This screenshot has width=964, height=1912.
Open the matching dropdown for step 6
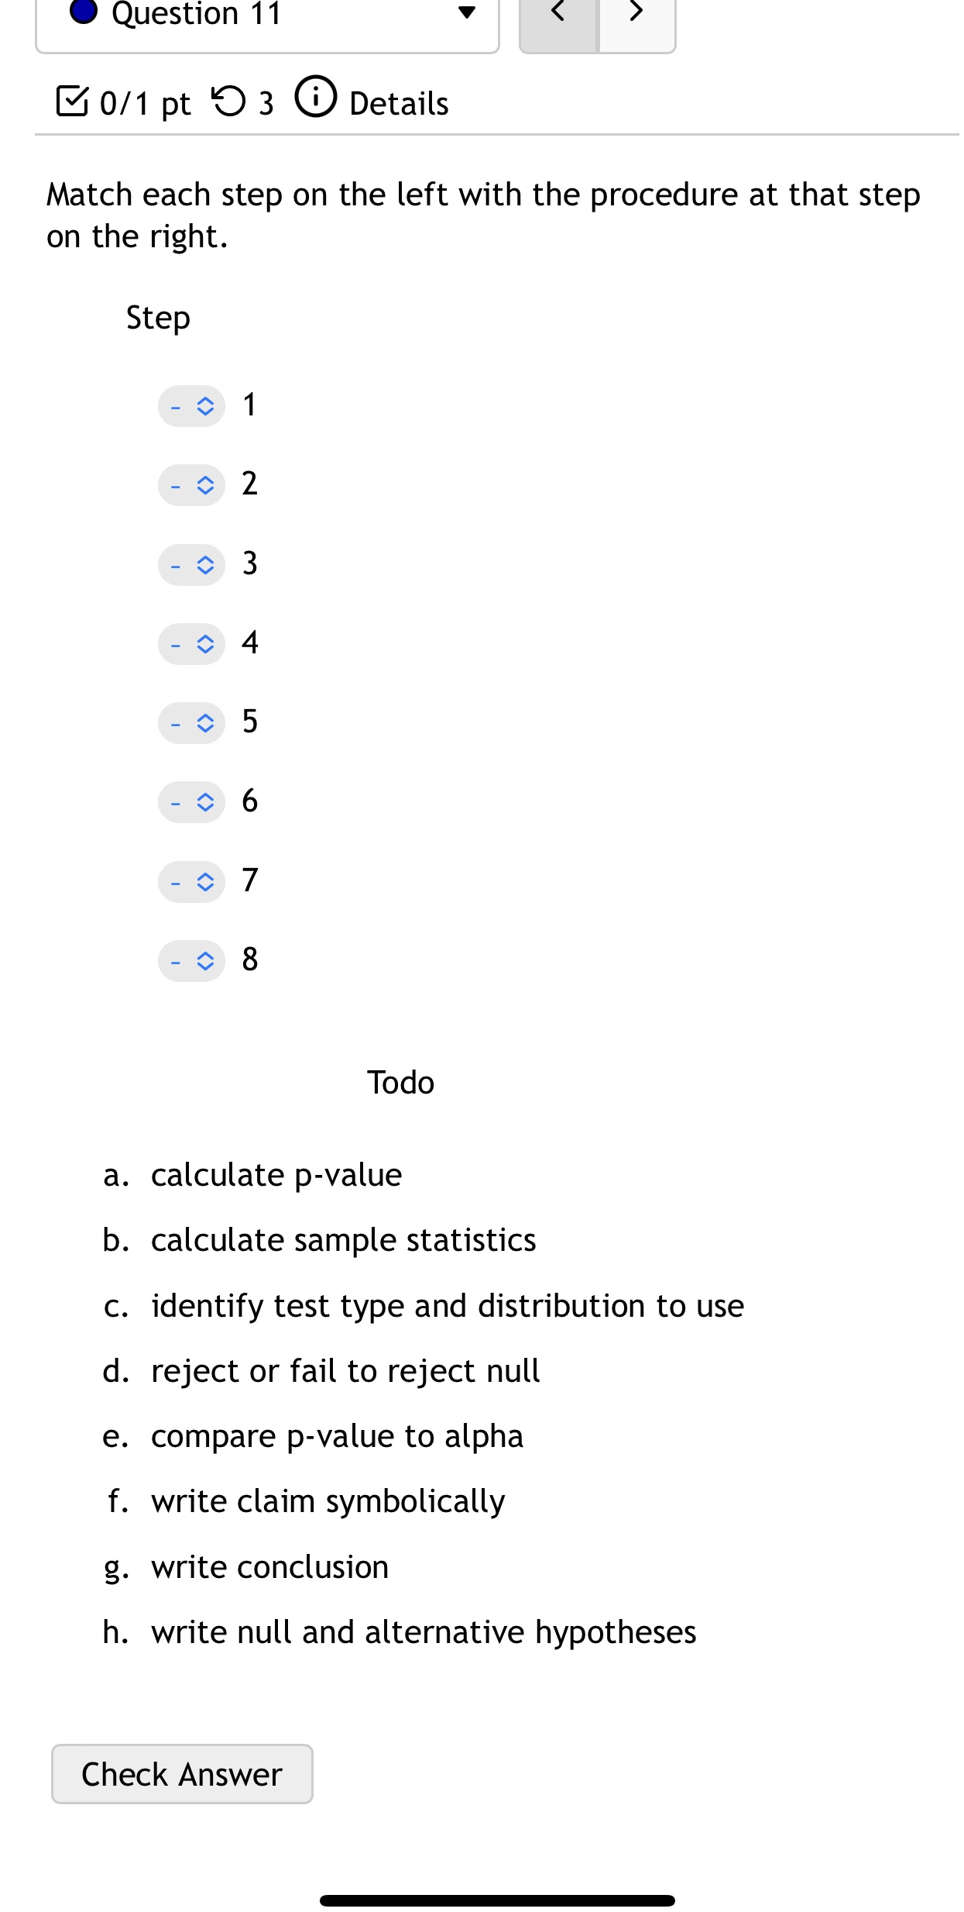pos(190,802)
